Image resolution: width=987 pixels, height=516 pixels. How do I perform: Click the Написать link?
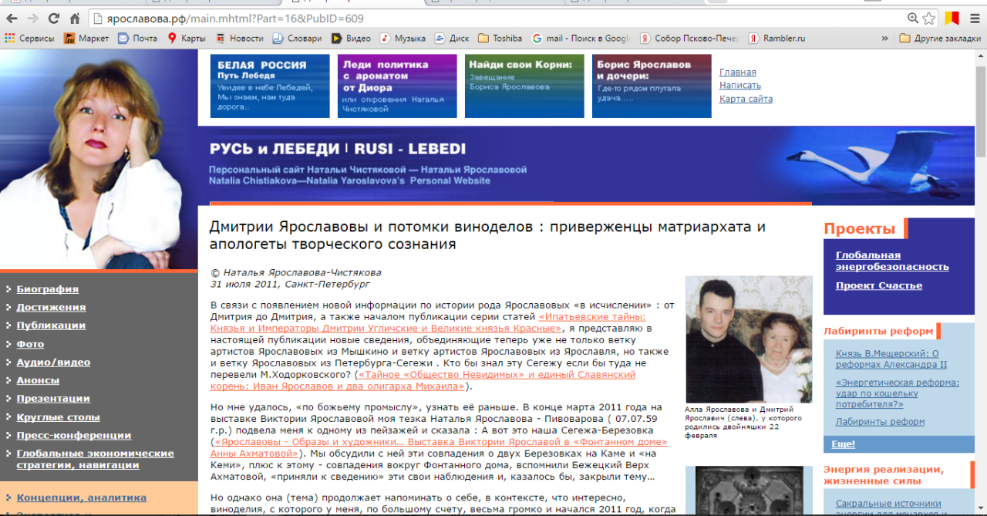[x=740, y=86]
